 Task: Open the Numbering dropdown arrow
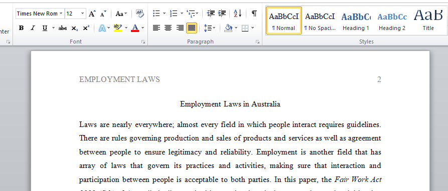(x=182, y=13)
